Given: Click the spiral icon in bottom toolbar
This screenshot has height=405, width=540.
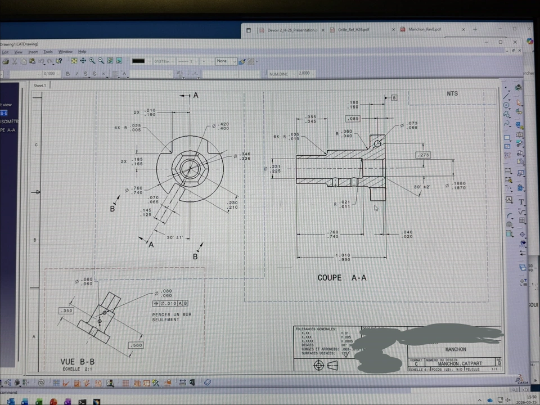Looking at the screenshot, I should coord(41,382).
